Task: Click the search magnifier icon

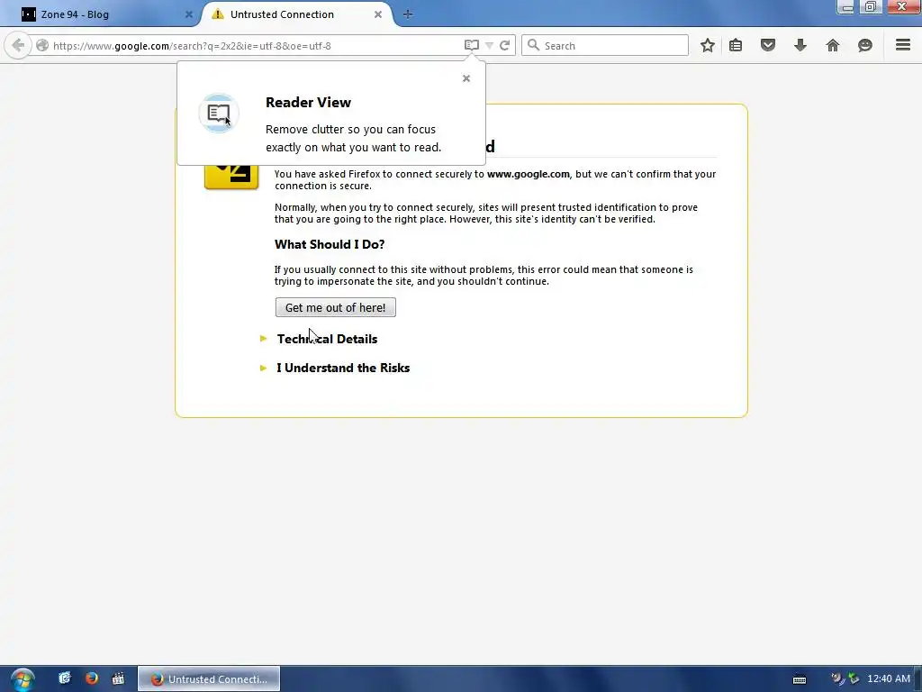Action: point(533,45)
